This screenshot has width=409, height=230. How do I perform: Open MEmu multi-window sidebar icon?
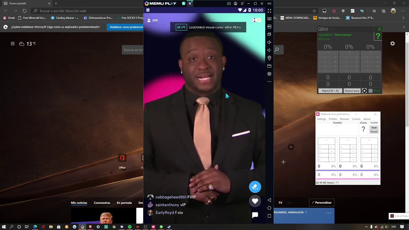269,34
